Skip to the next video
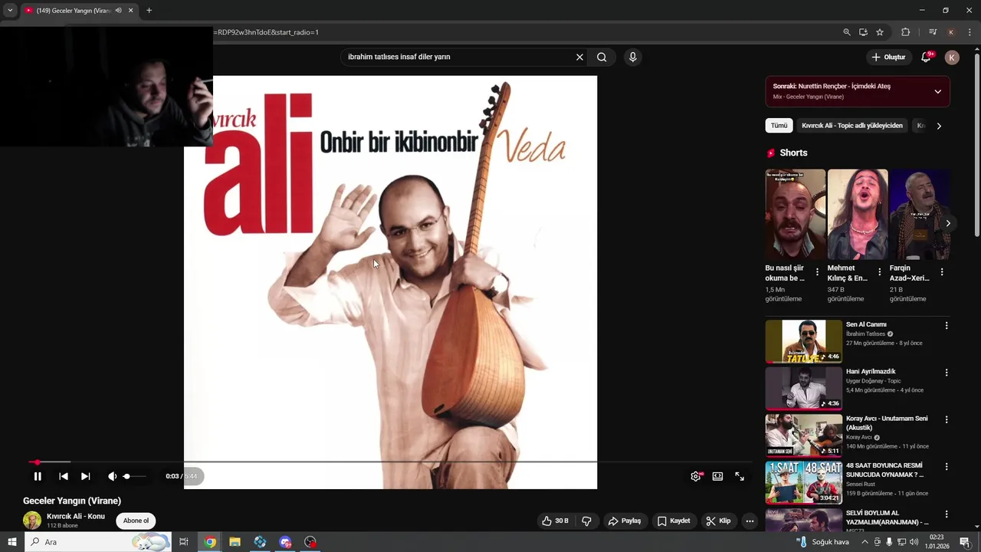 [85, 476]
